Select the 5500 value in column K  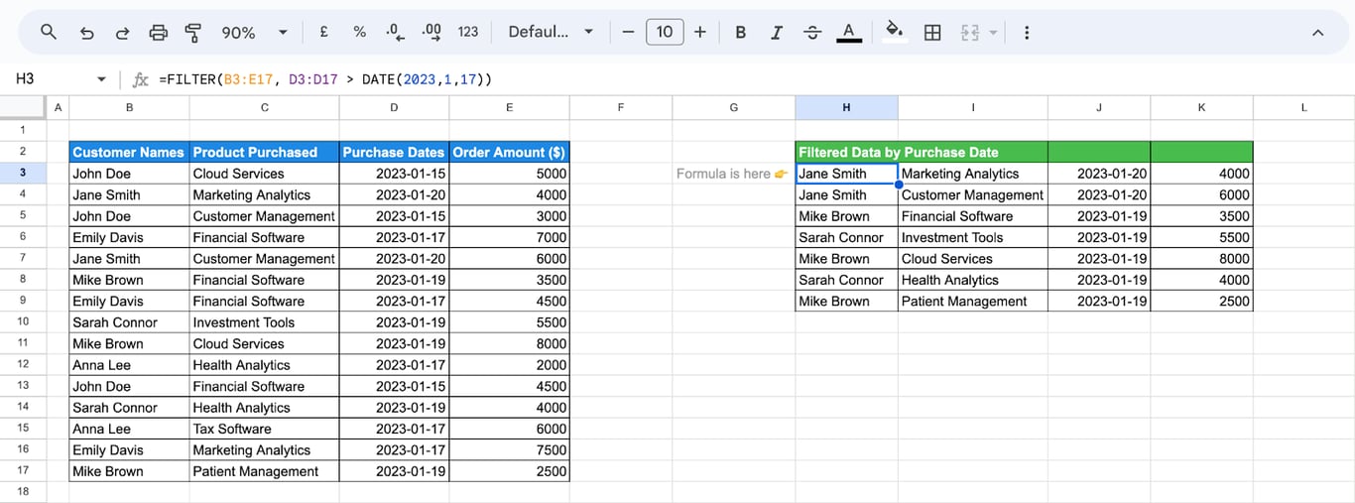[1201, 237]
